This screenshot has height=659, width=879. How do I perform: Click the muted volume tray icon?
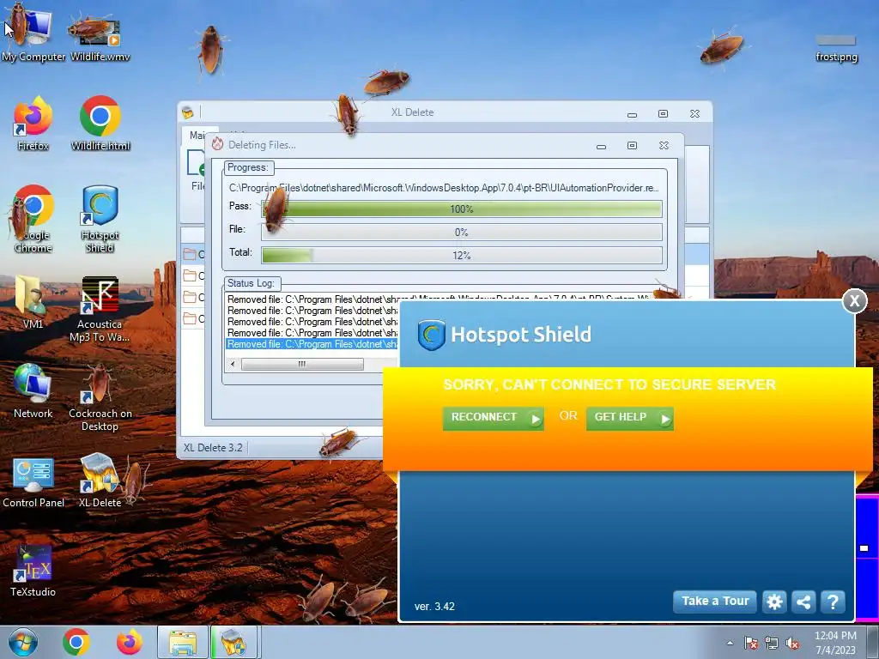click(x=792, y=643)
